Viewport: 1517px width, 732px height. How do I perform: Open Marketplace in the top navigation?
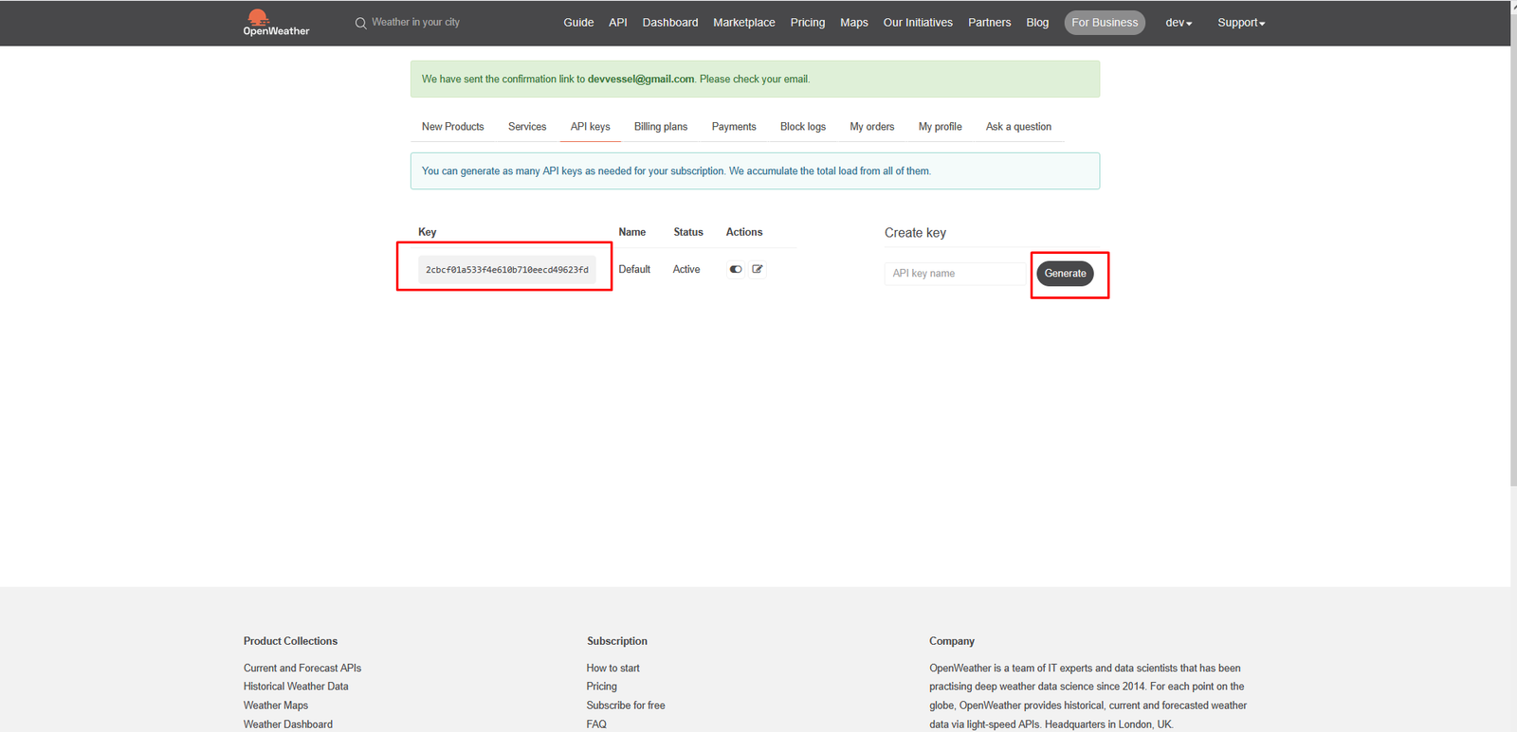click(x=743, y=23)
